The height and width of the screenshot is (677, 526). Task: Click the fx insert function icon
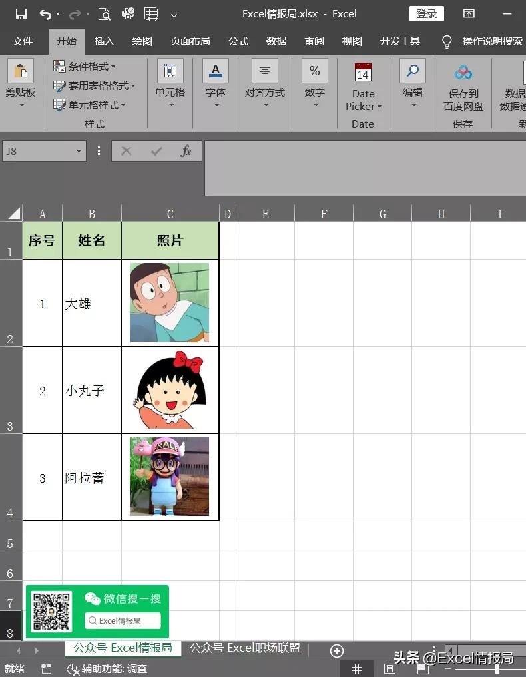click(x=186, y=151)
